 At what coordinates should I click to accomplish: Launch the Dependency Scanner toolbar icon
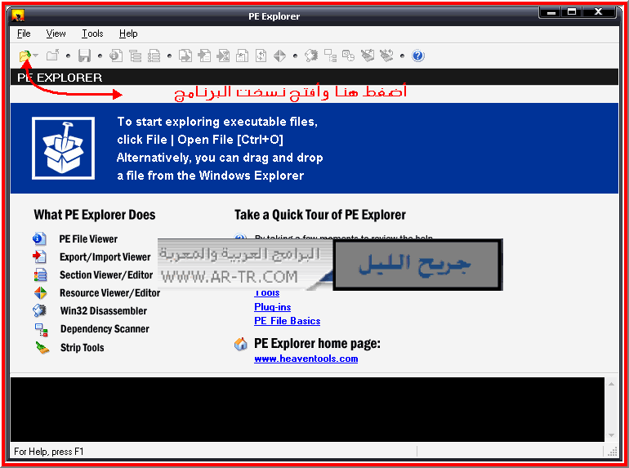pos(330,56)
